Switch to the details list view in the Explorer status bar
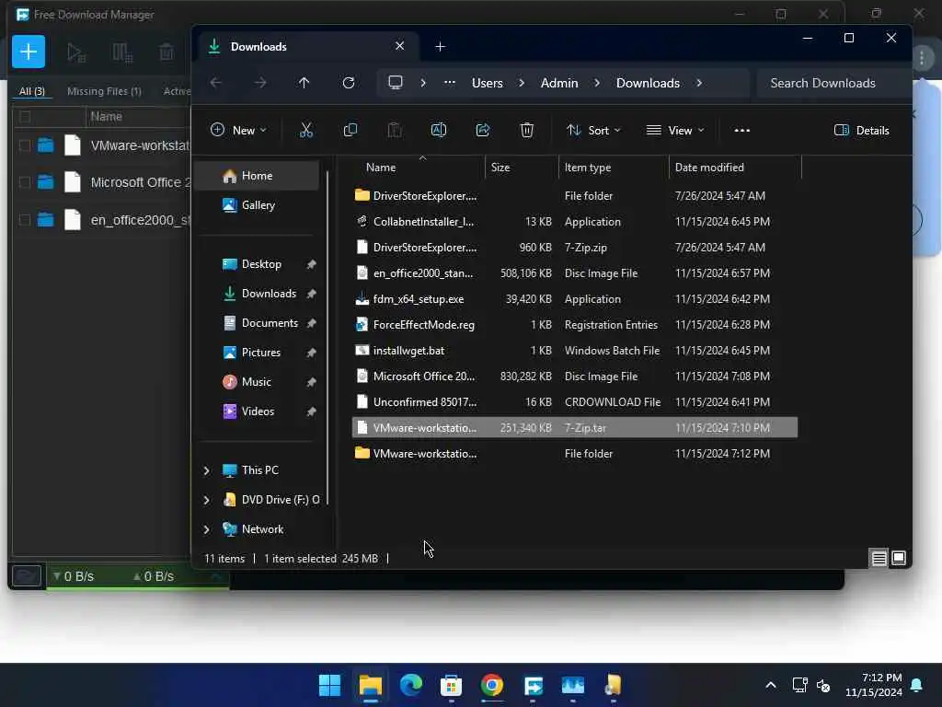The image size is (942, 707). point(879,559)
